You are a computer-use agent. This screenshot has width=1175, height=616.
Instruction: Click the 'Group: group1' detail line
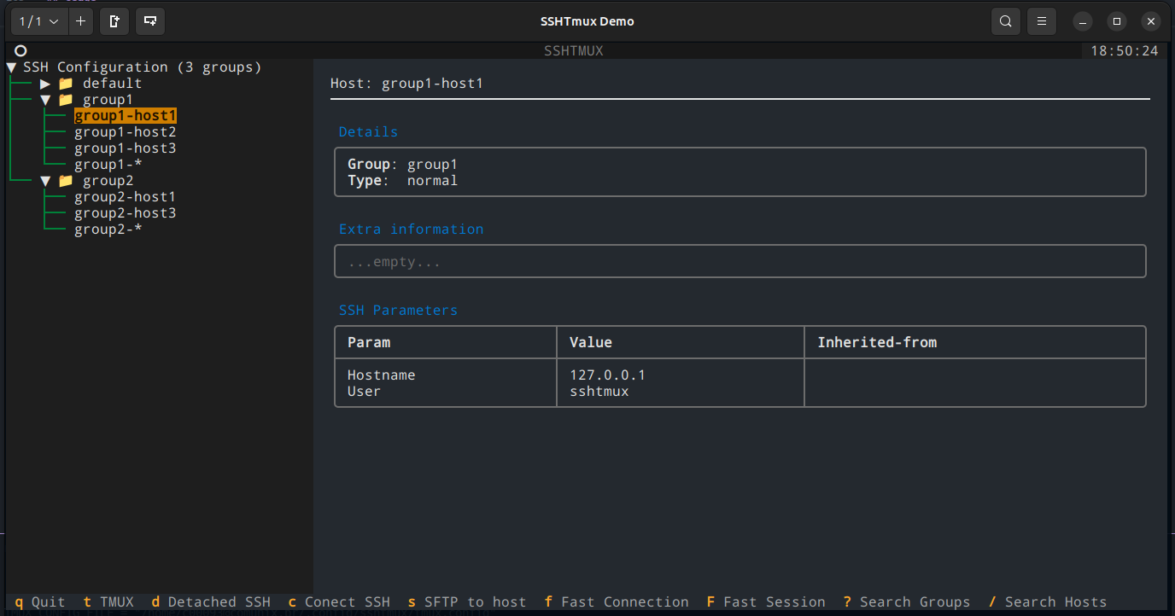403,165
